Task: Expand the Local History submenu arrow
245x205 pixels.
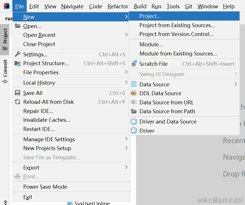Action: pyautogui.click(x=126, y=82)
